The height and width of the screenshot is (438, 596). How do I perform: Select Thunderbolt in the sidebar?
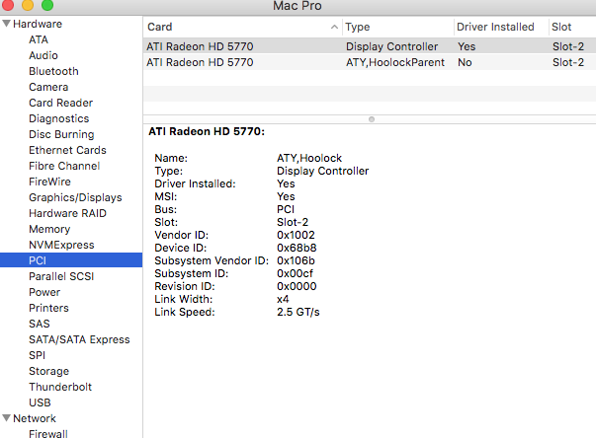click(x=60, y=387)
